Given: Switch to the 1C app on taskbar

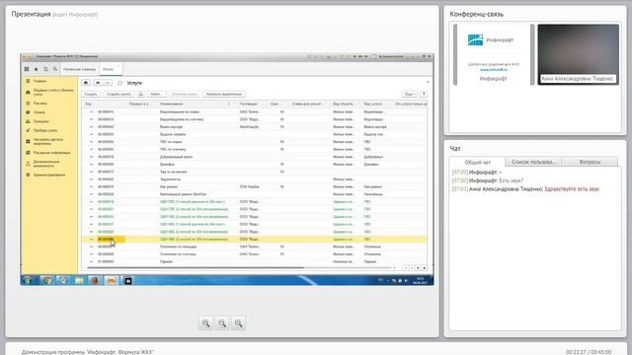Looking at the screenshot, I should 112,280.
